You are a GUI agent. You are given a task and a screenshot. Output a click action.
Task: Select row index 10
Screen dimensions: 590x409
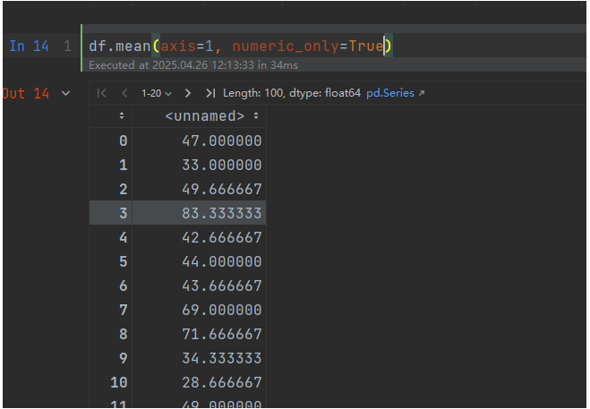tap(119, 382)
